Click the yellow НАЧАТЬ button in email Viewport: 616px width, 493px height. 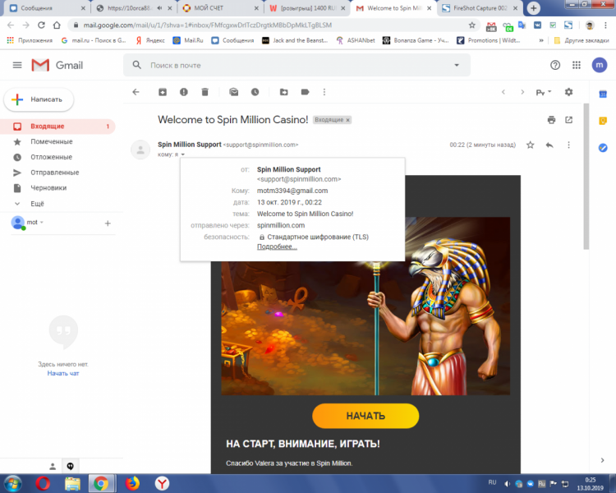click(365, 416)
